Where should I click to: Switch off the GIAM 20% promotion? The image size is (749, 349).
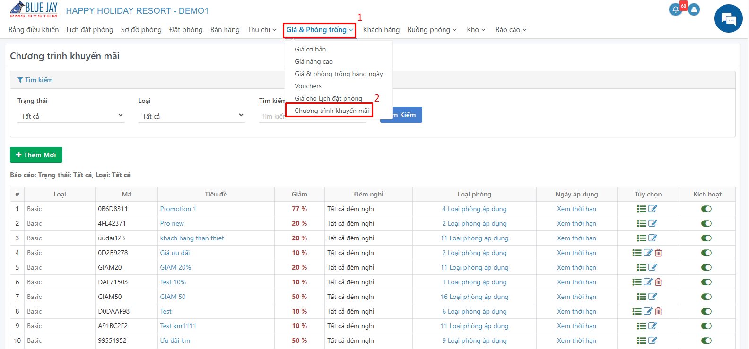pyautogui.click(x=706, y=267)
